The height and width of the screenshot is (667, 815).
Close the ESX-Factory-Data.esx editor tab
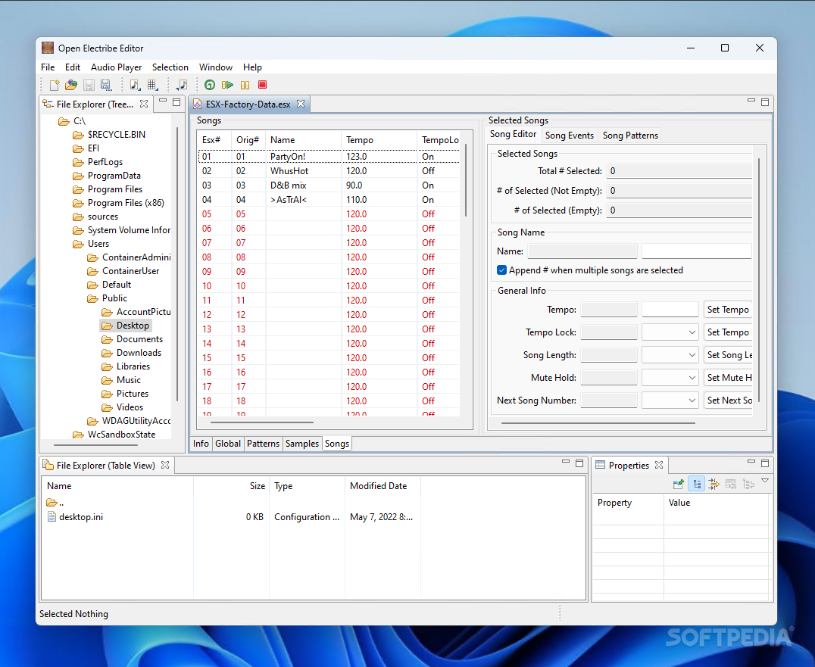point(301,104)
